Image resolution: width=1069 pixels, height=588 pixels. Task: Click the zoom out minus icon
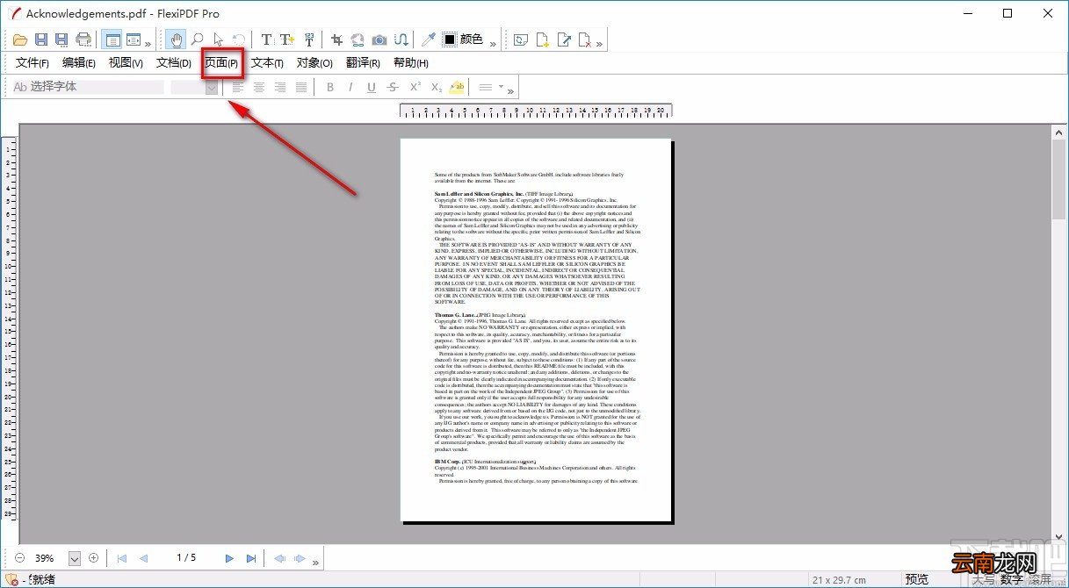[x=20, y=558]
